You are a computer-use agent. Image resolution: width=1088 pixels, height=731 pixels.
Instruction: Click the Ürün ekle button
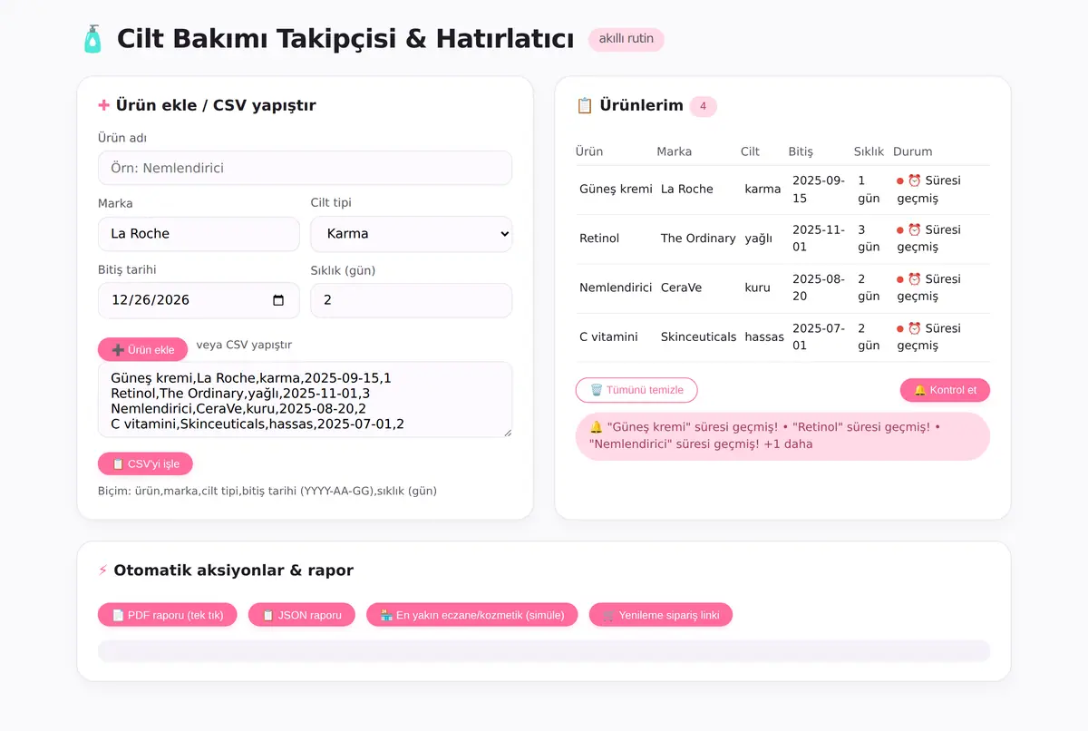pyautogui.click(x=142, y=349)
